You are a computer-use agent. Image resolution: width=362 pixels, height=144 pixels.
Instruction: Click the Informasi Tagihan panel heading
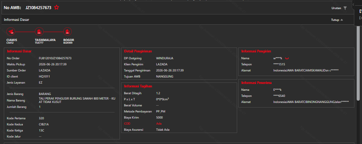pyautogui.click(x=138, y=86)
